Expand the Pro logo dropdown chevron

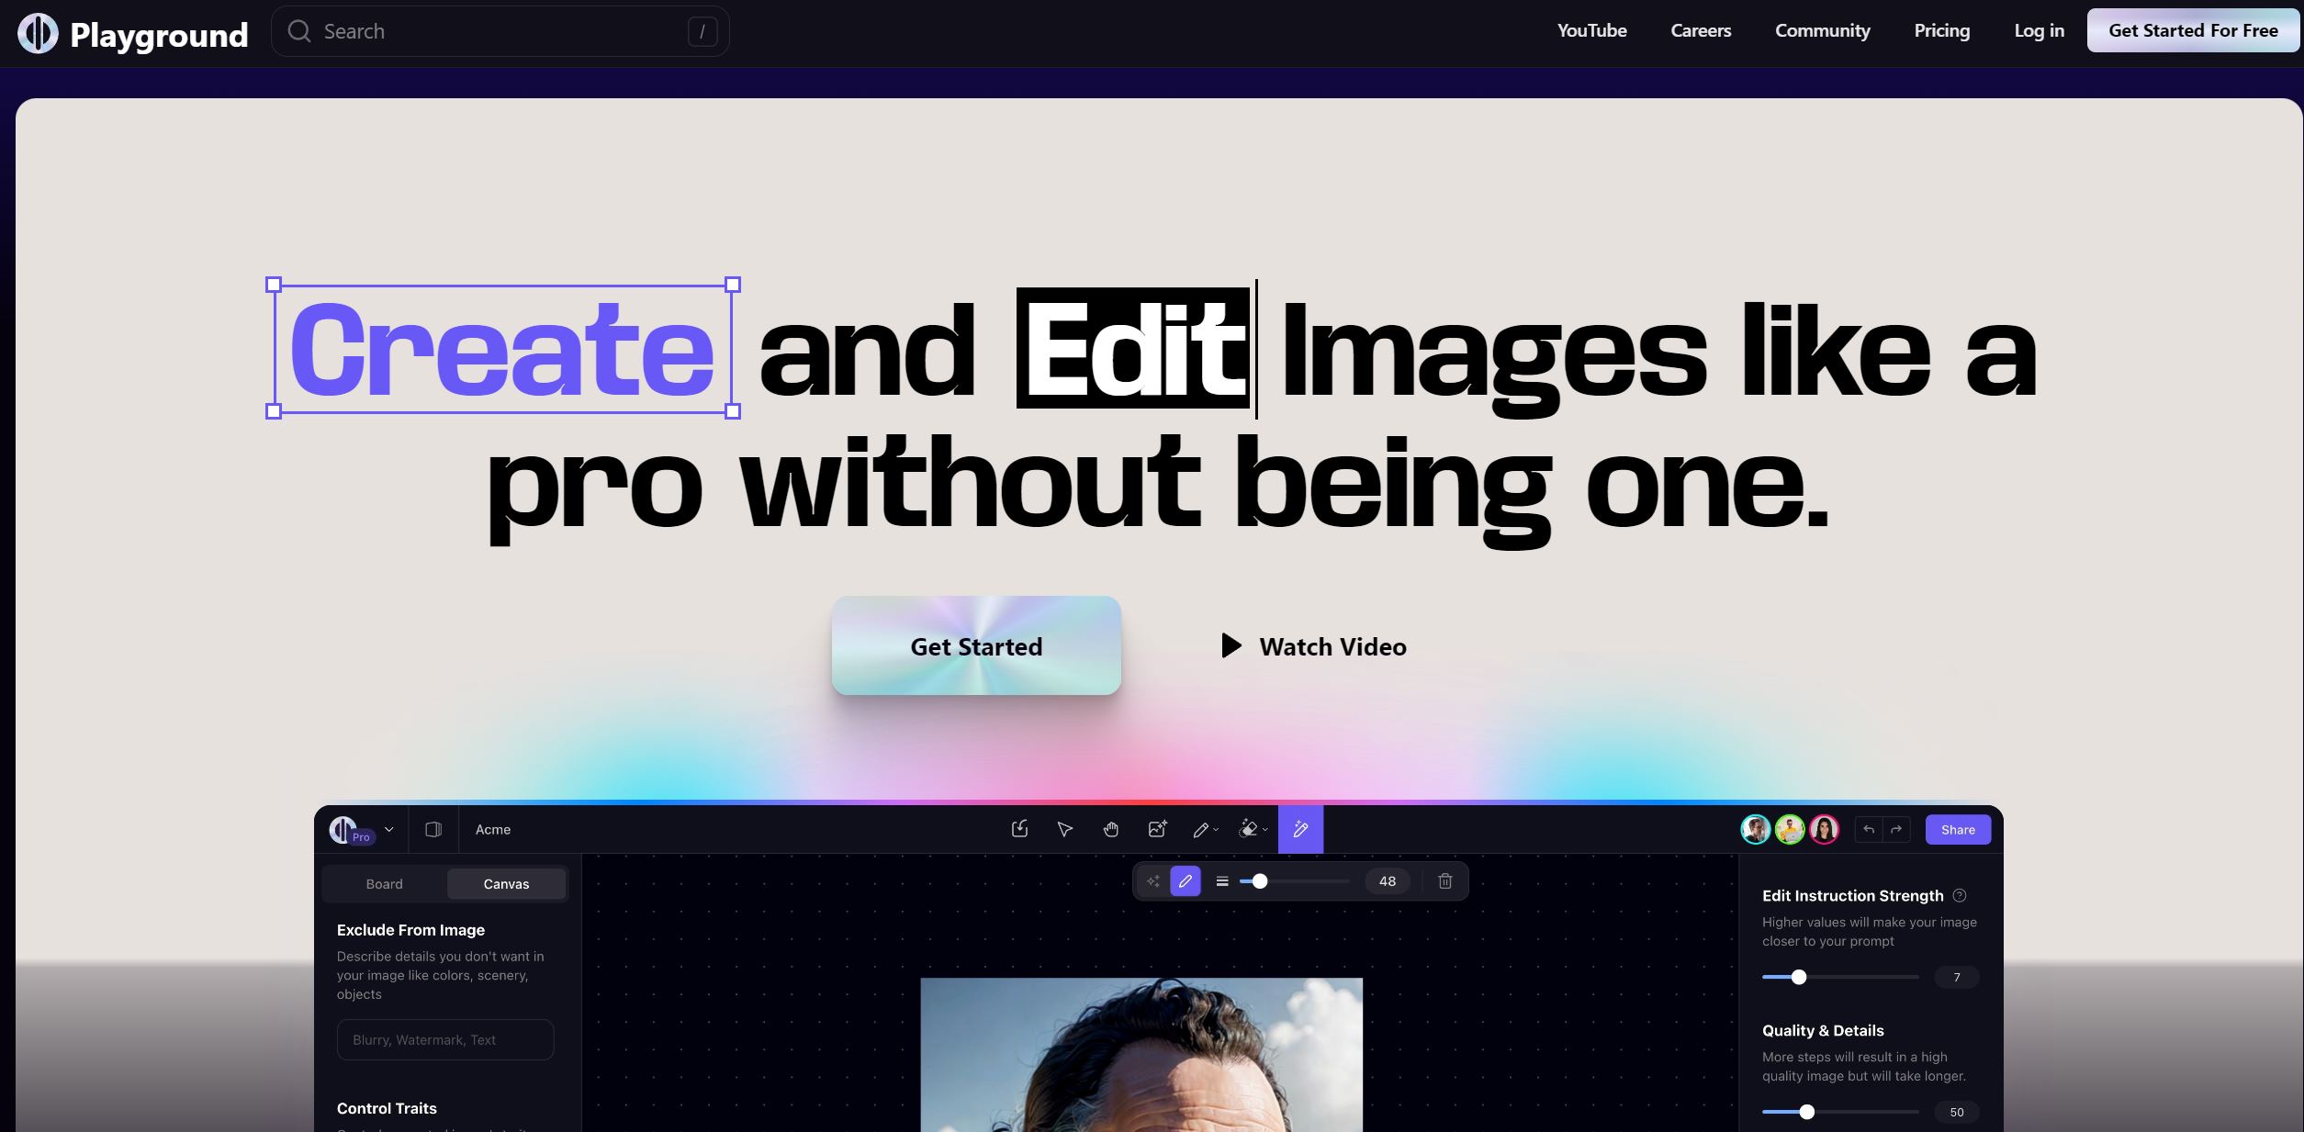(x=388, y=830)
